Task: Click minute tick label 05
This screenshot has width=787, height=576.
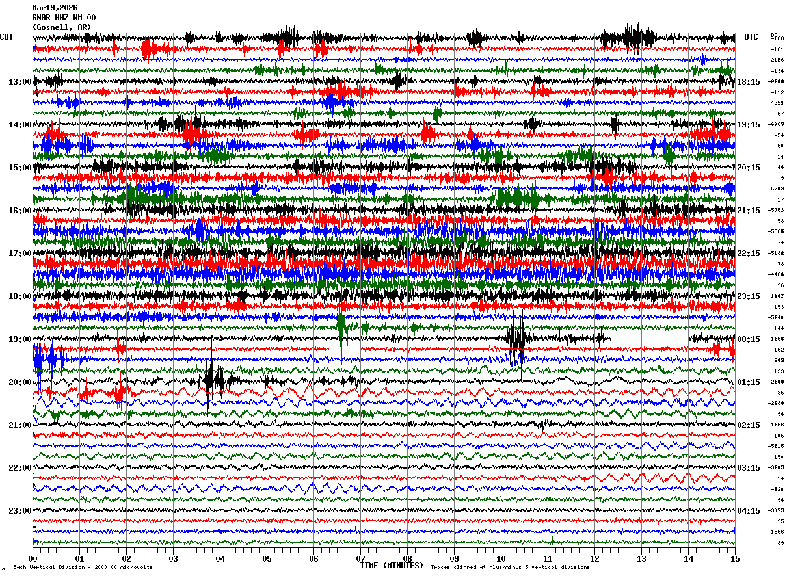Action: pyautogui.click(x=267, y=558)
